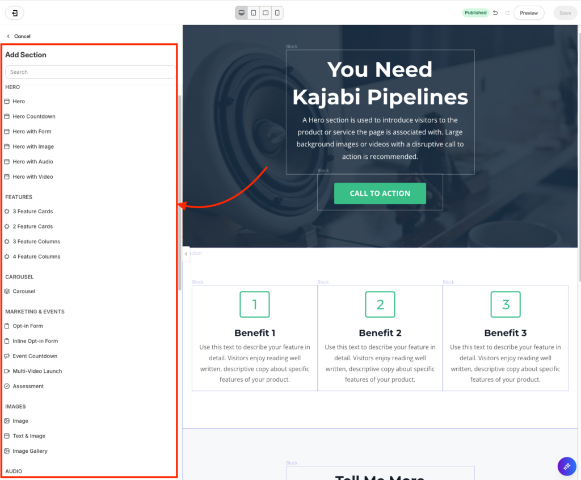Toggle tablet preview mode
581x480 pixels.
[x=254, y=12]
